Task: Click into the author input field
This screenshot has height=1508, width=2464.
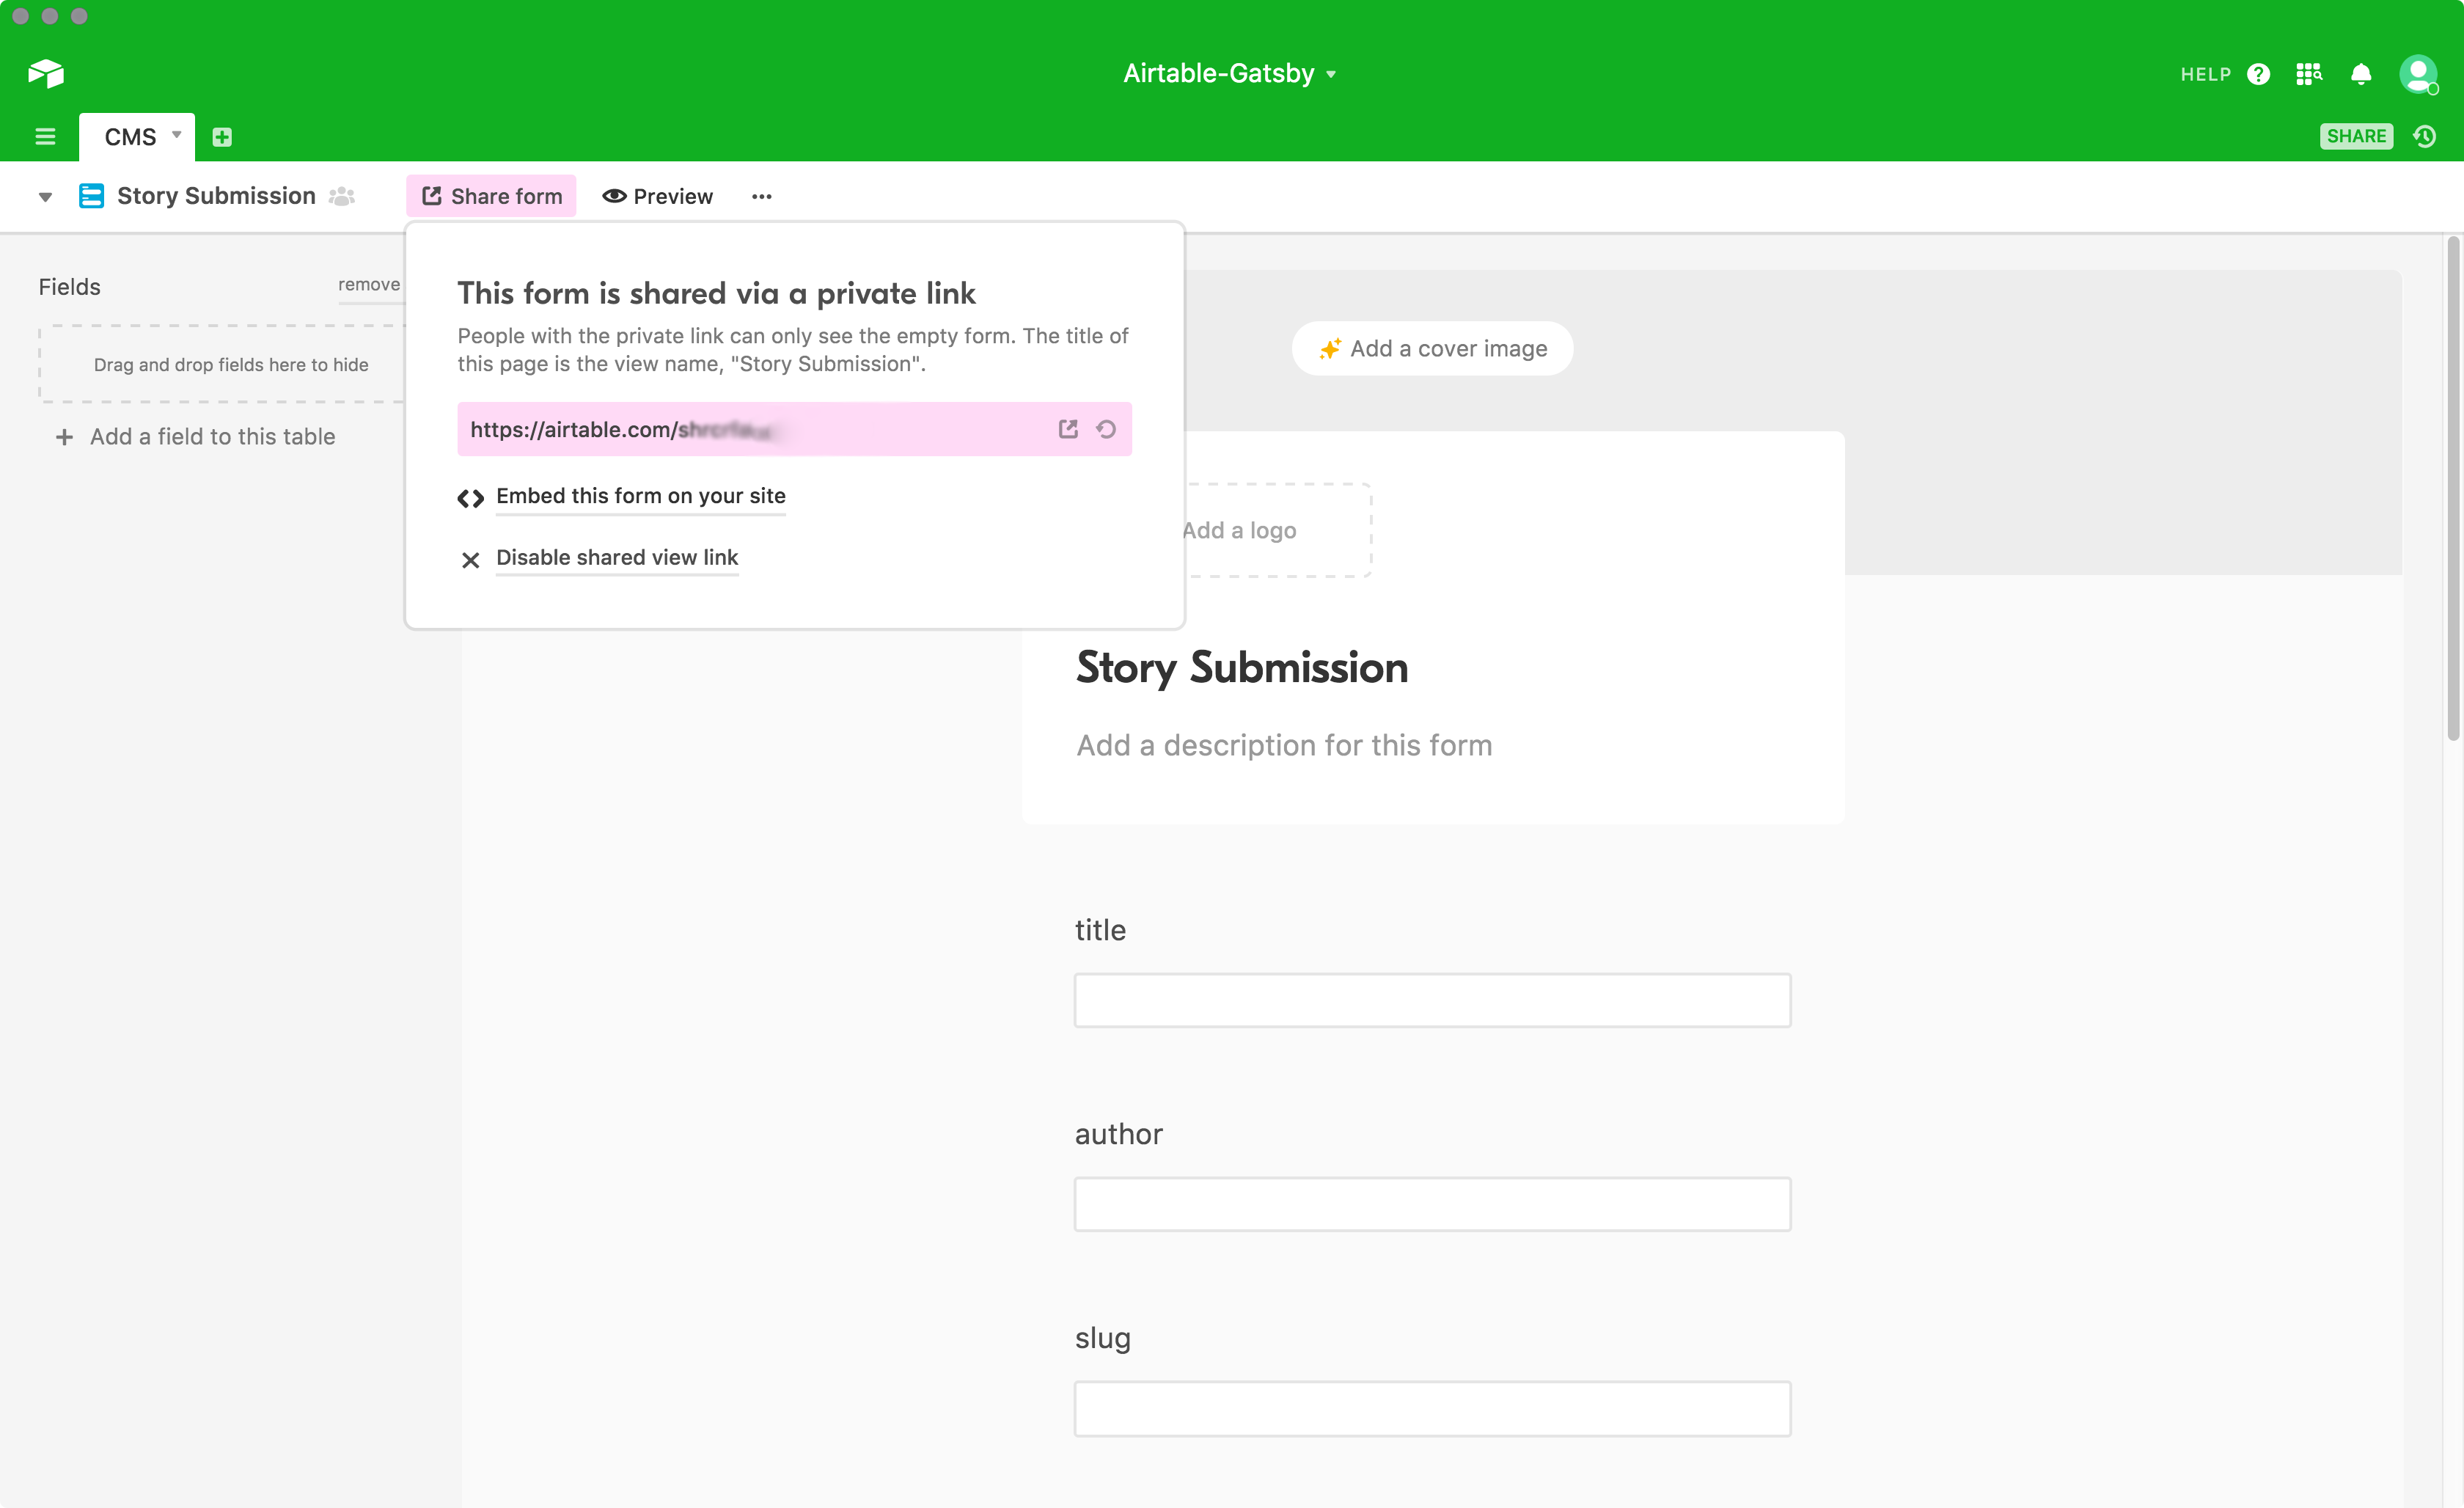Action: tap(1432, 1204)
